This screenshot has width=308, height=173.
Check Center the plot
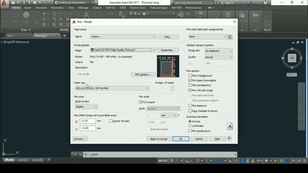point(111,121)
